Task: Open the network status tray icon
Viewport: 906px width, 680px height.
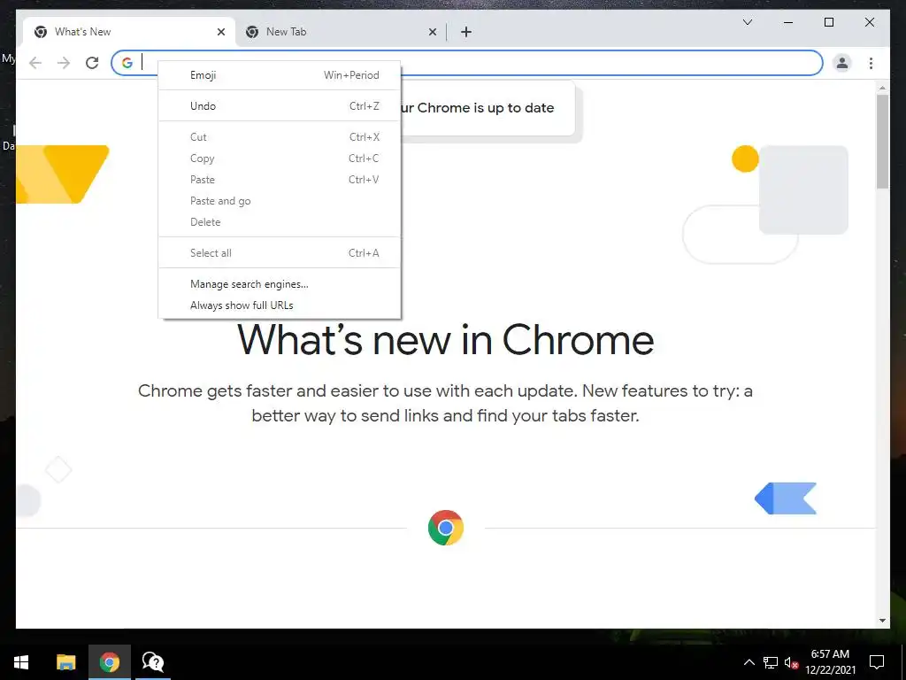Action: [x=771, y=662]
